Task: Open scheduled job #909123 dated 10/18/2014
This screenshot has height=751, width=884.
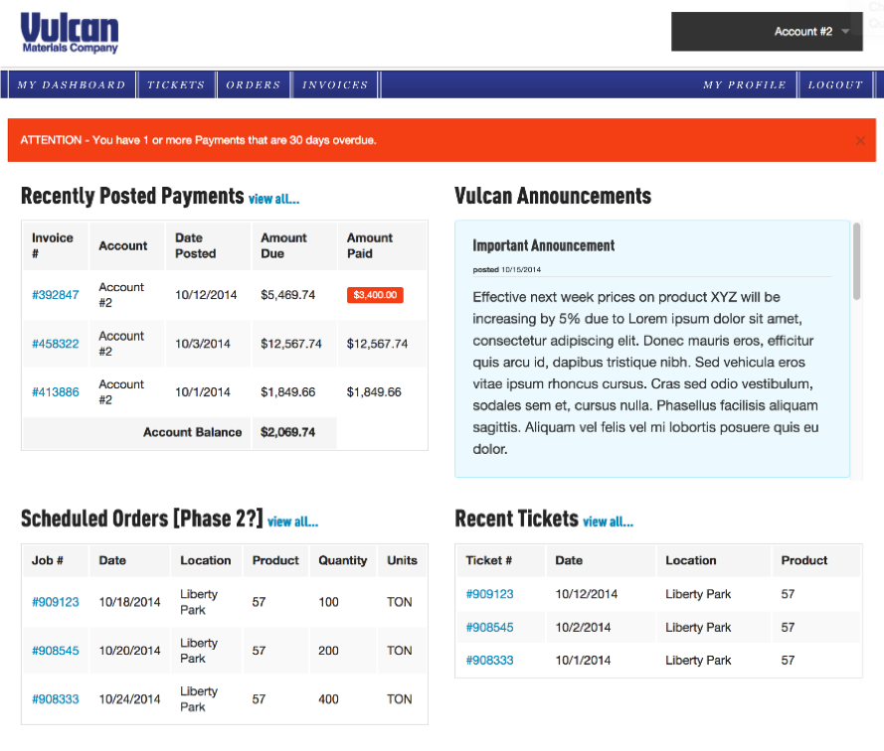Action: click(x=56, y=602)
